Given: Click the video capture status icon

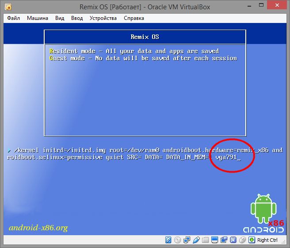Looking at the screenshot, I should click(x=224, y=240).
